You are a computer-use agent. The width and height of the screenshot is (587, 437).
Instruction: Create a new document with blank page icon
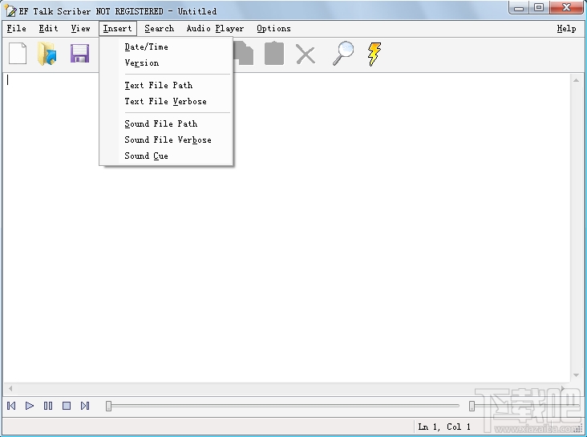click(18, 54)
